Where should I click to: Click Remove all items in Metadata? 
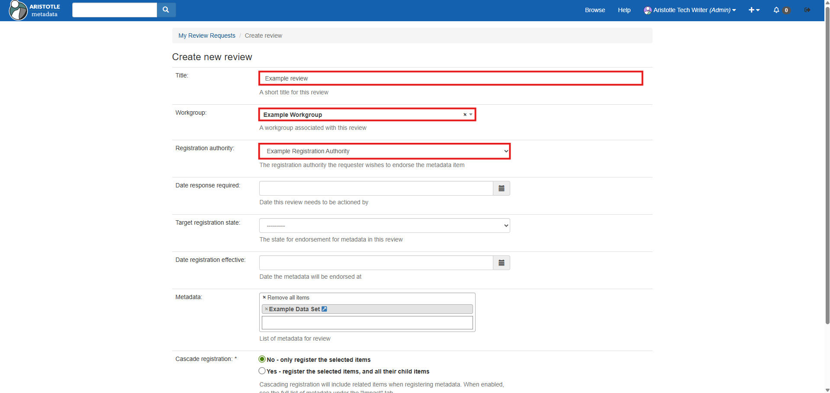pos(286,297)
